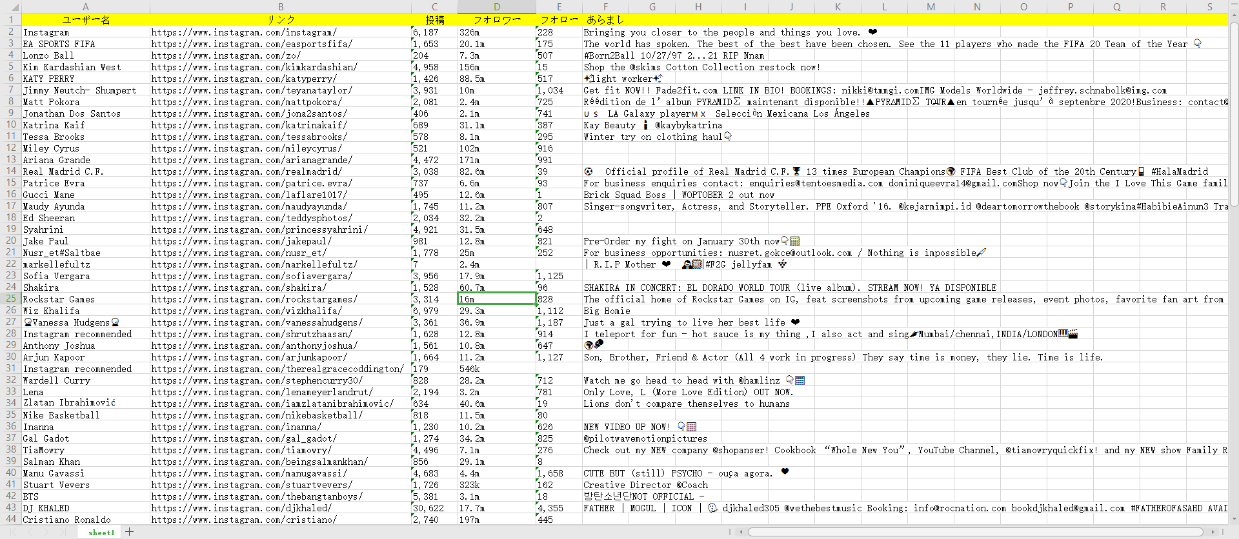Click the vertical scrollbar down arrow
Viewport: 1239px width, 539px height.
1234,519
